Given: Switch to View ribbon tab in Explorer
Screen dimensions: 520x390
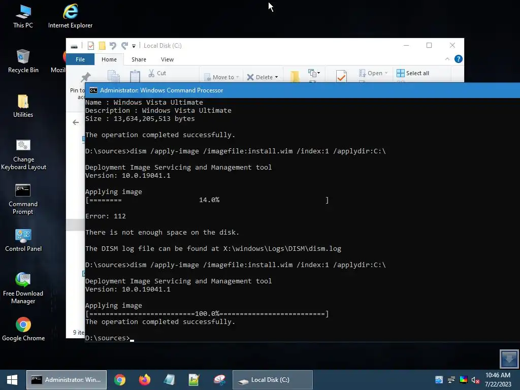Looking at the screenshot, I should 167,59.
